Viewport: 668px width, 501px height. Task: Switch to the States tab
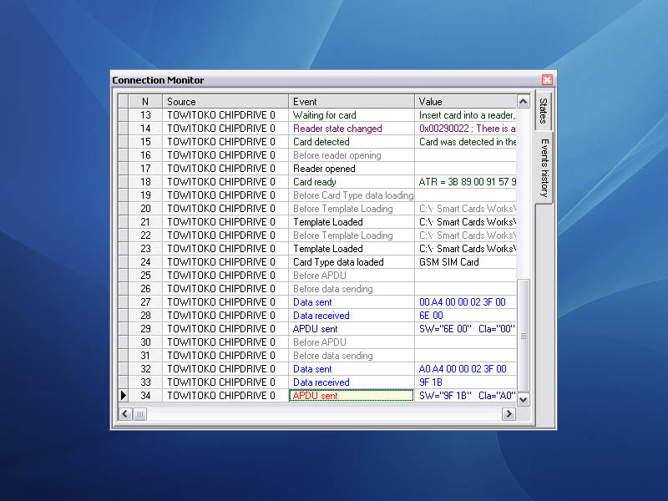(543, 111)
